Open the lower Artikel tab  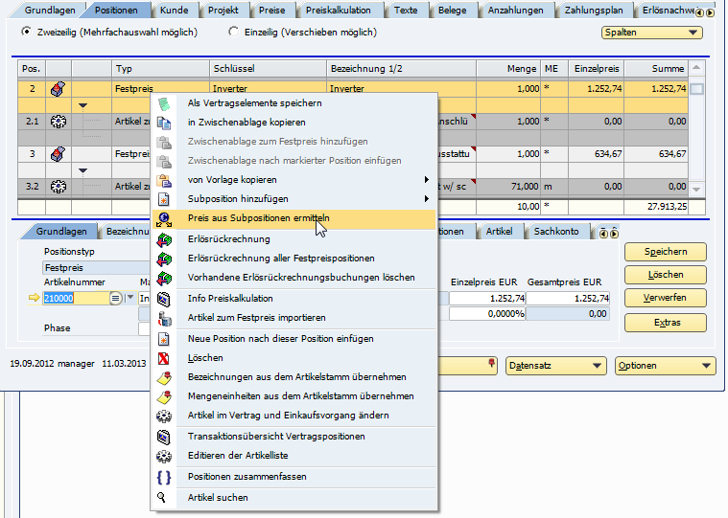499,231
